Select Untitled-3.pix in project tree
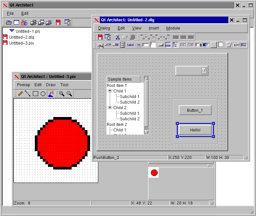 tap(22, 43)
